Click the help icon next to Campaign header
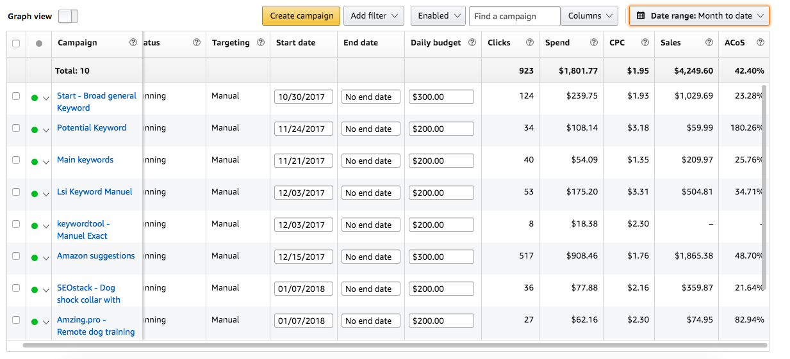The image size is (790, 359). pos(133,43)
